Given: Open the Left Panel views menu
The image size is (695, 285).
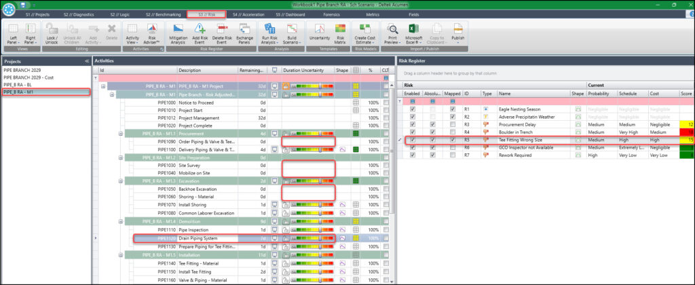Looking at the screenshot, I should [12, 34].
